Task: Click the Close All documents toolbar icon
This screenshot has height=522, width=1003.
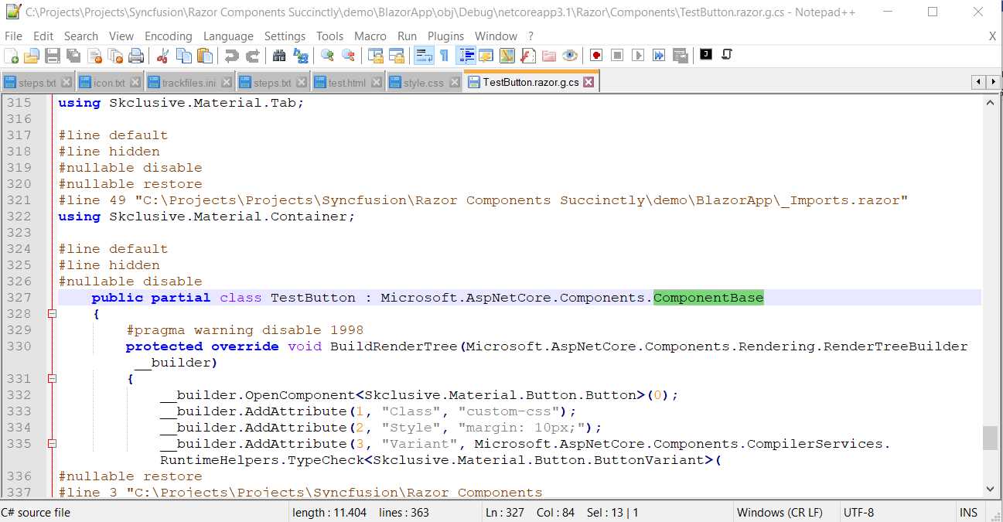Action: point(115,55)
